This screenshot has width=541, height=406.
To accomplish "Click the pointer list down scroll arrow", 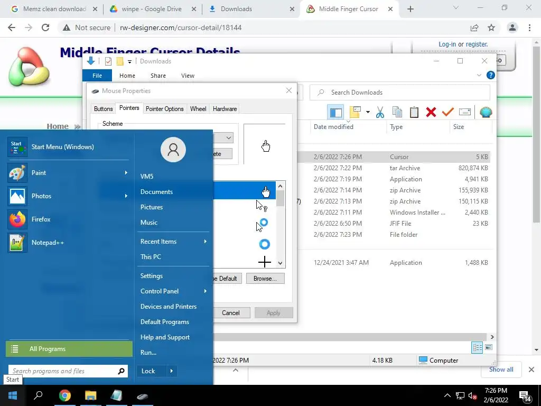I will pos(280,263).
